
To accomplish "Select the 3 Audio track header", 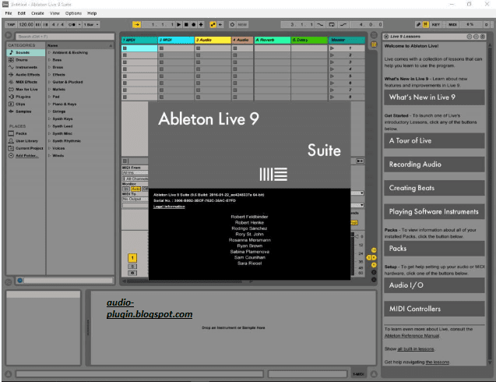I will coord(213,40).
